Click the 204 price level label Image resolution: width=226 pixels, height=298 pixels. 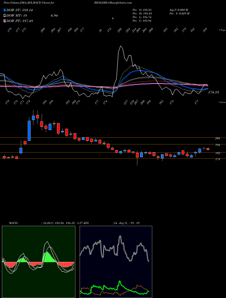coord(217,139)
